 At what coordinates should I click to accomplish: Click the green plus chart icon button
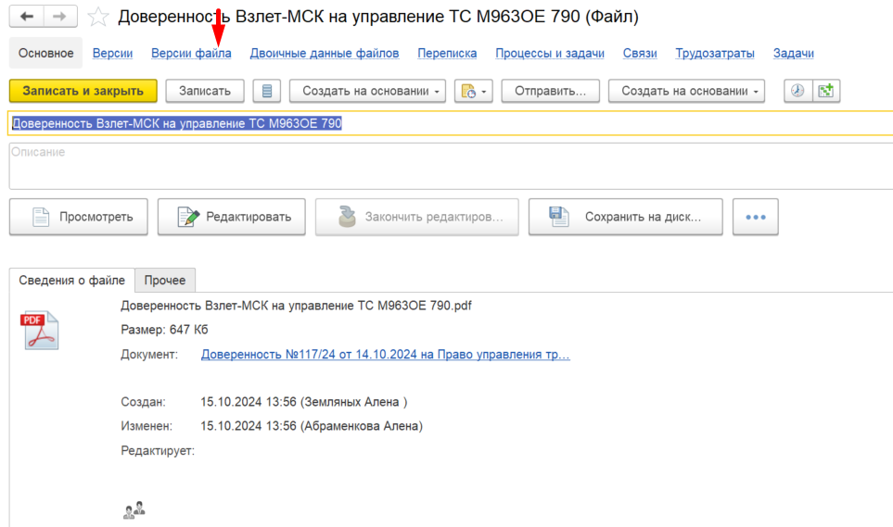tap(826, 91)
